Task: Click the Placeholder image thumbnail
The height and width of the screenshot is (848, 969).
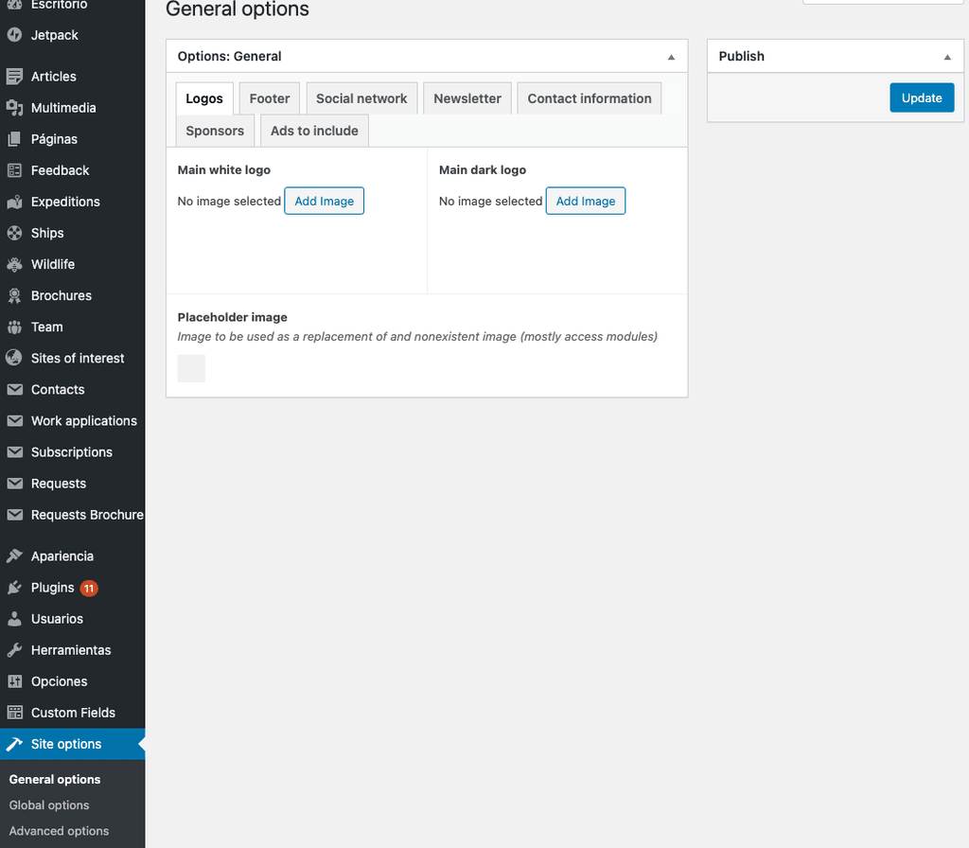Action: (191, 368)
